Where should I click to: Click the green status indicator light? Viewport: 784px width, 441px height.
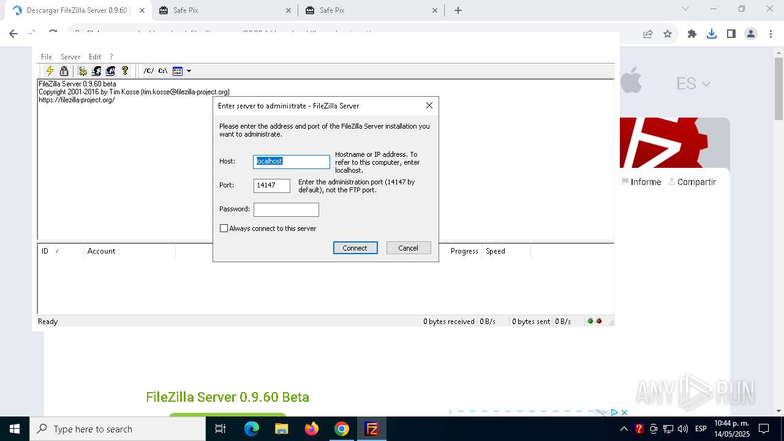pyautogui.click(x=590, y=321)
